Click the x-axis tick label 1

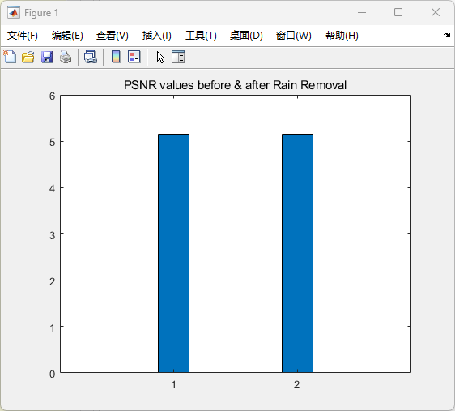173,384
